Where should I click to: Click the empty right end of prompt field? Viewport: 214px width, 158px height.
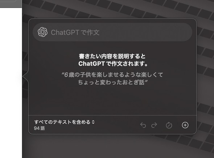pyautogui.click(x=150, y=32)
